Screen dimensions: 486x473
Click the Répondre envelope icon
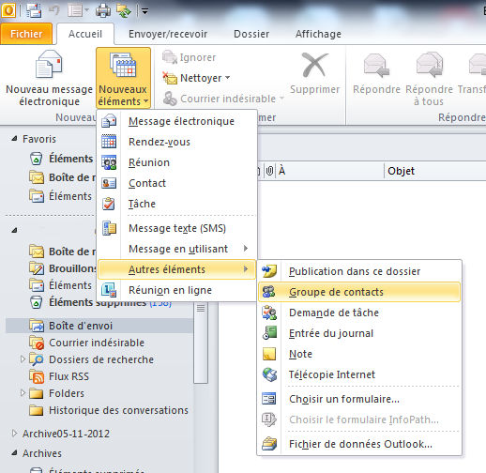(x=376, y=66)
